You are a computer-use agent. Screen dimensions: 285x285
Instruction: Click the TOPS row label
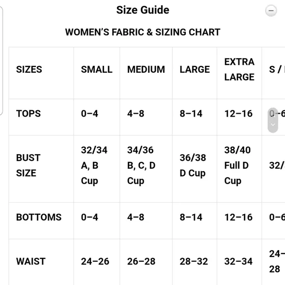(x=41, y=117)
